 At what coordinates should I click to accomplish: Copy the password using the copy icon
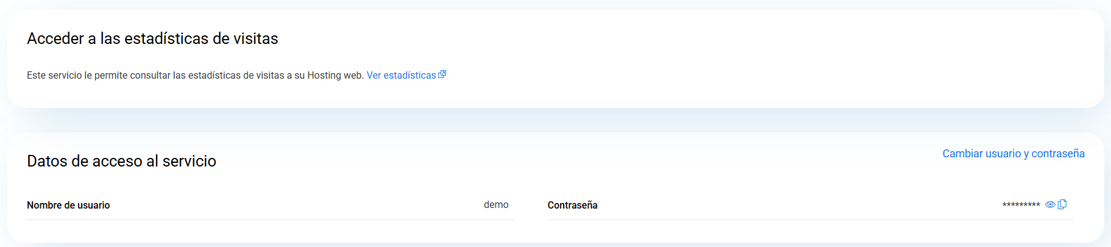(1062, 204)
